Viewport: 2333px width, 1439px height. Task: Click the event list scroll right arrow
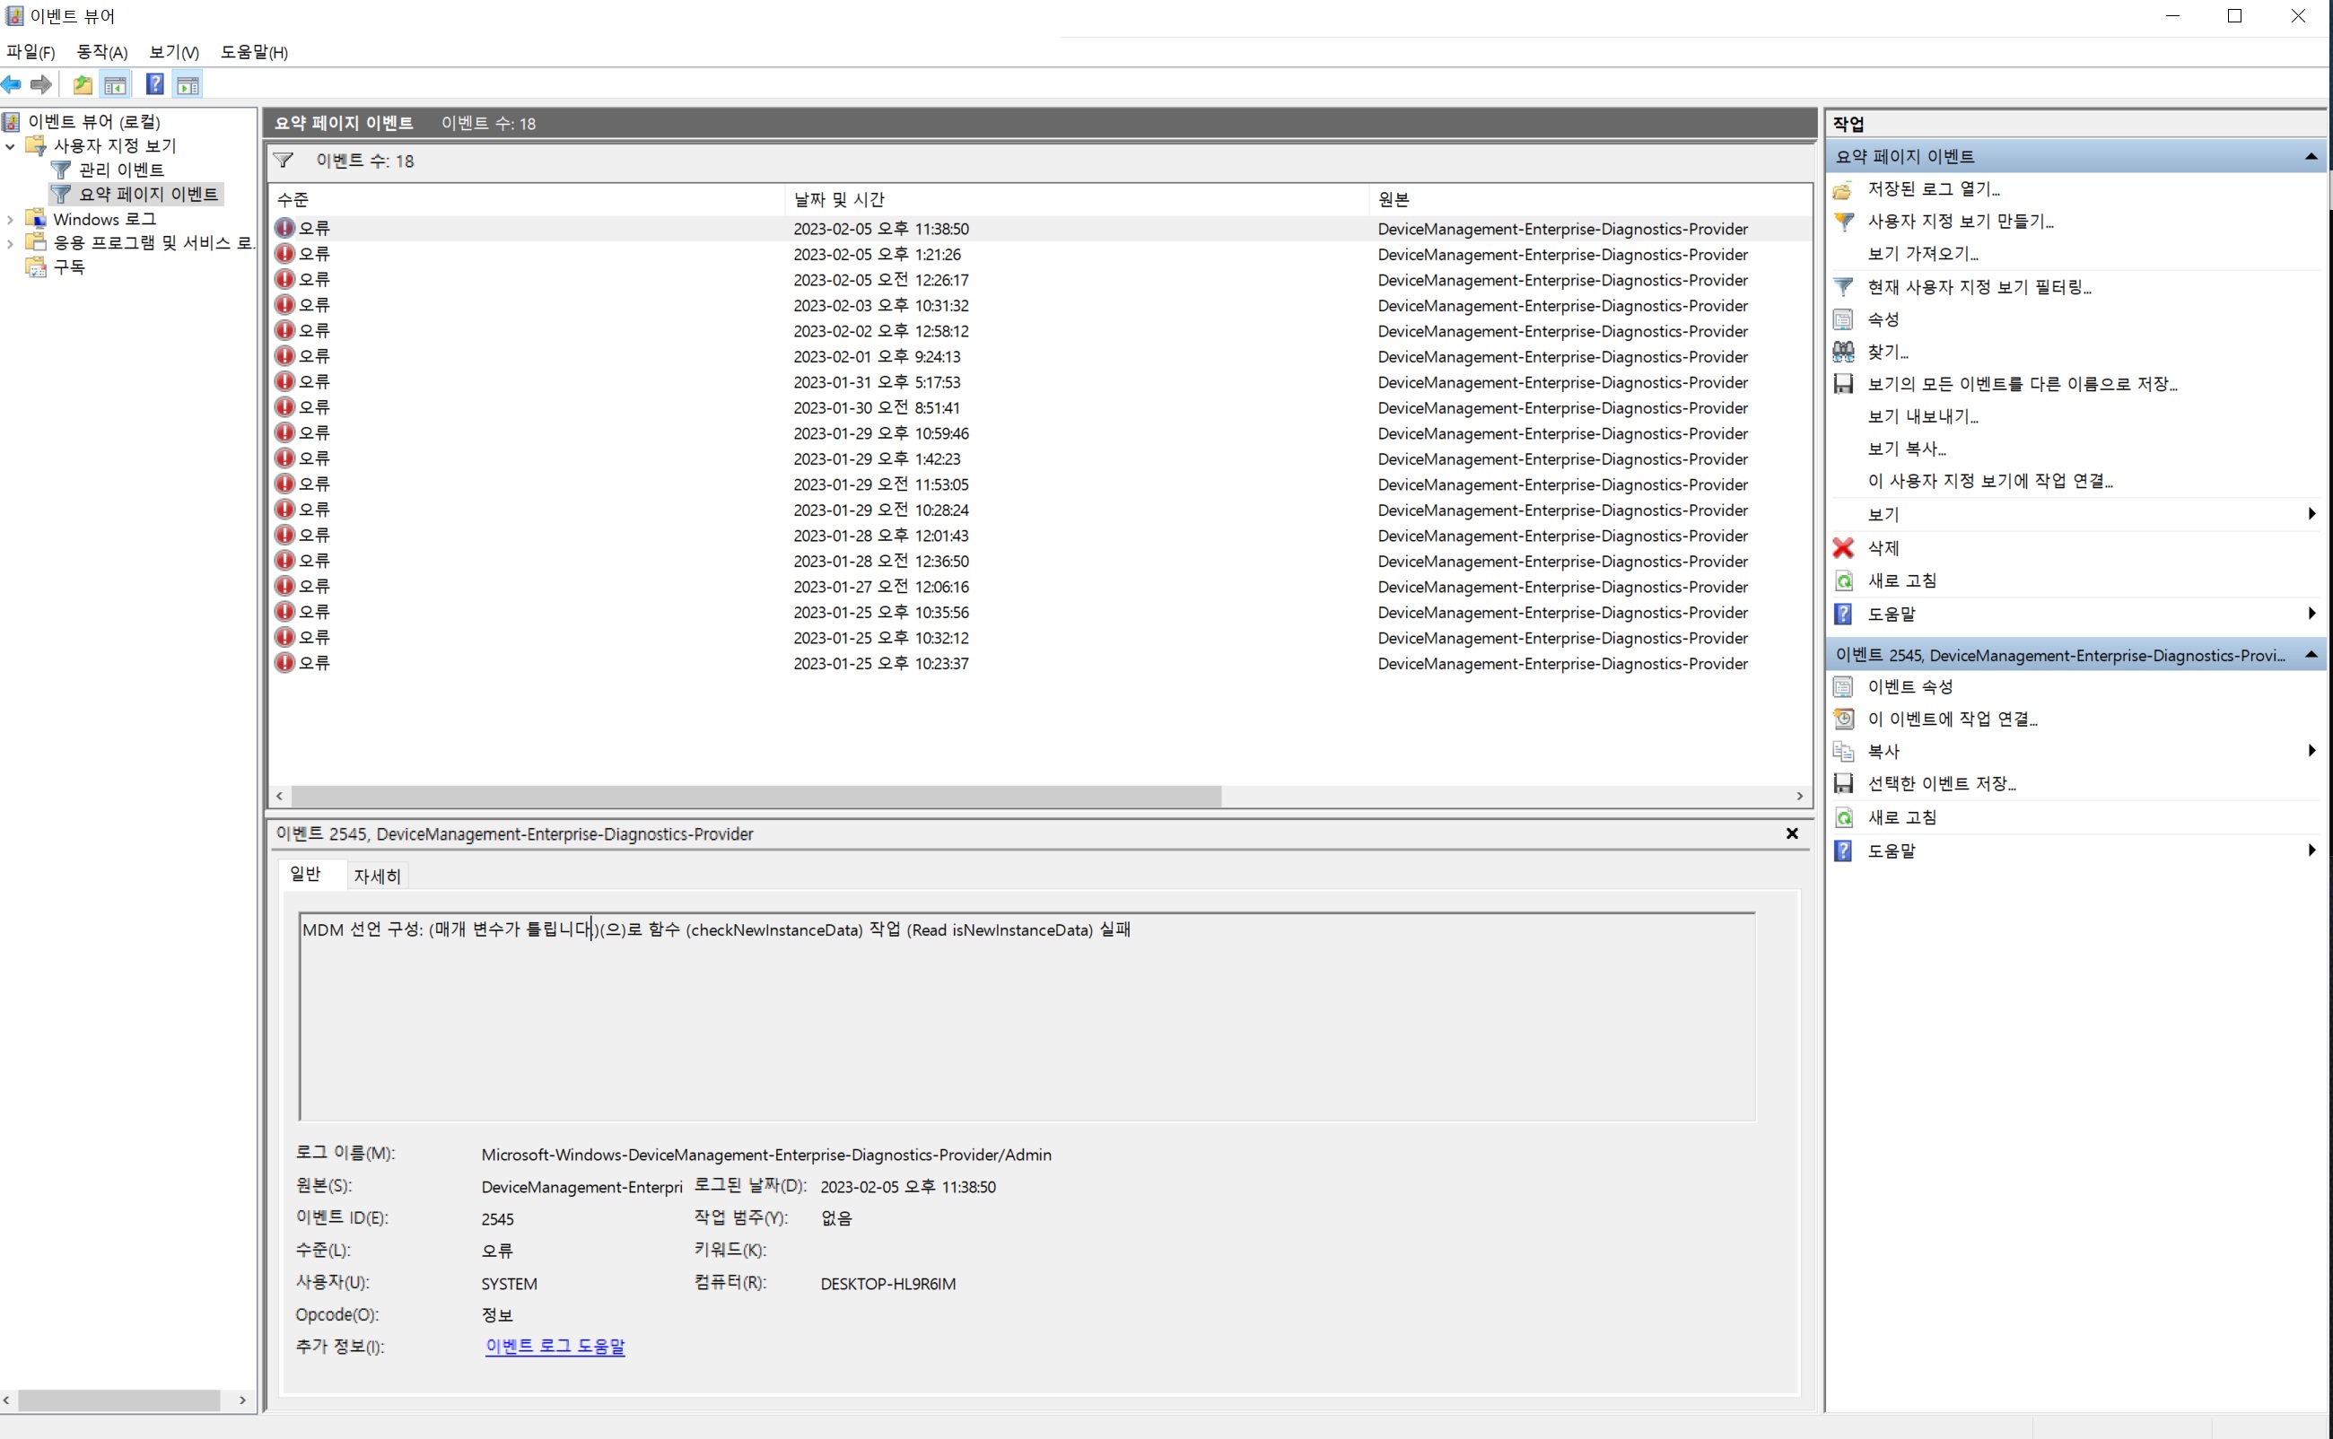1800,797
